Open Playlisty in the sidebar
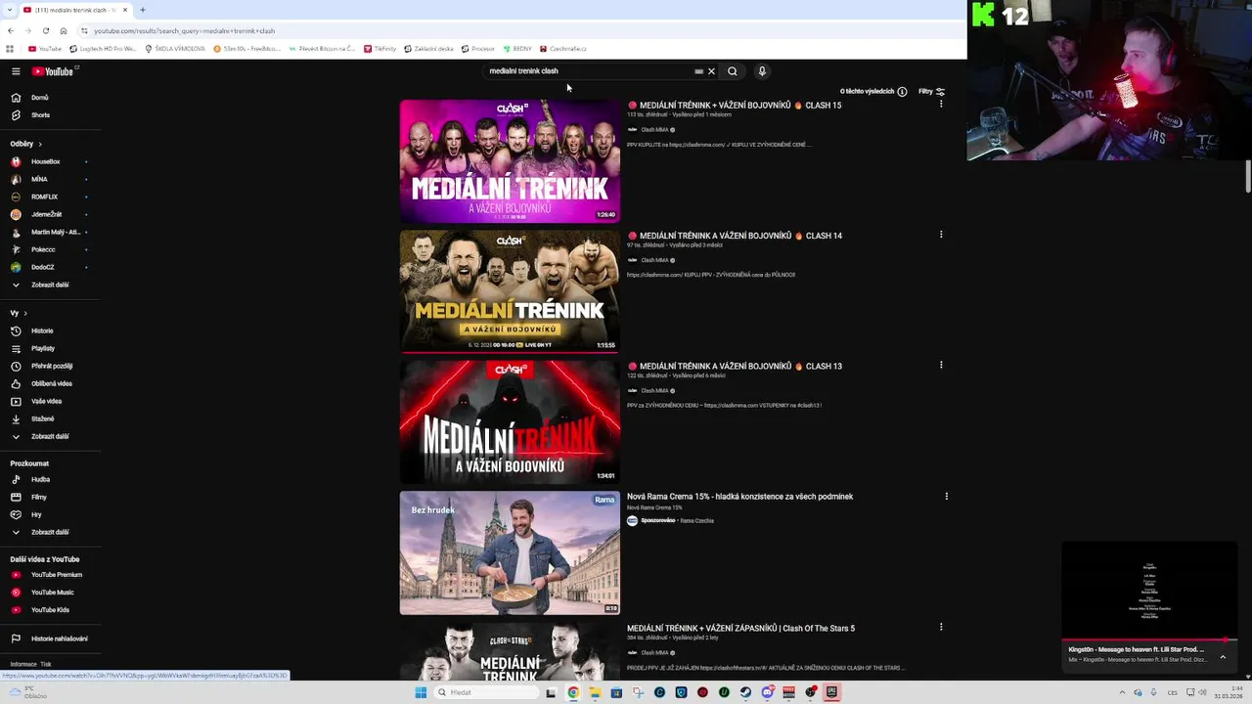The height and width of the screenshot is (704, 1252). pos(42,348)
